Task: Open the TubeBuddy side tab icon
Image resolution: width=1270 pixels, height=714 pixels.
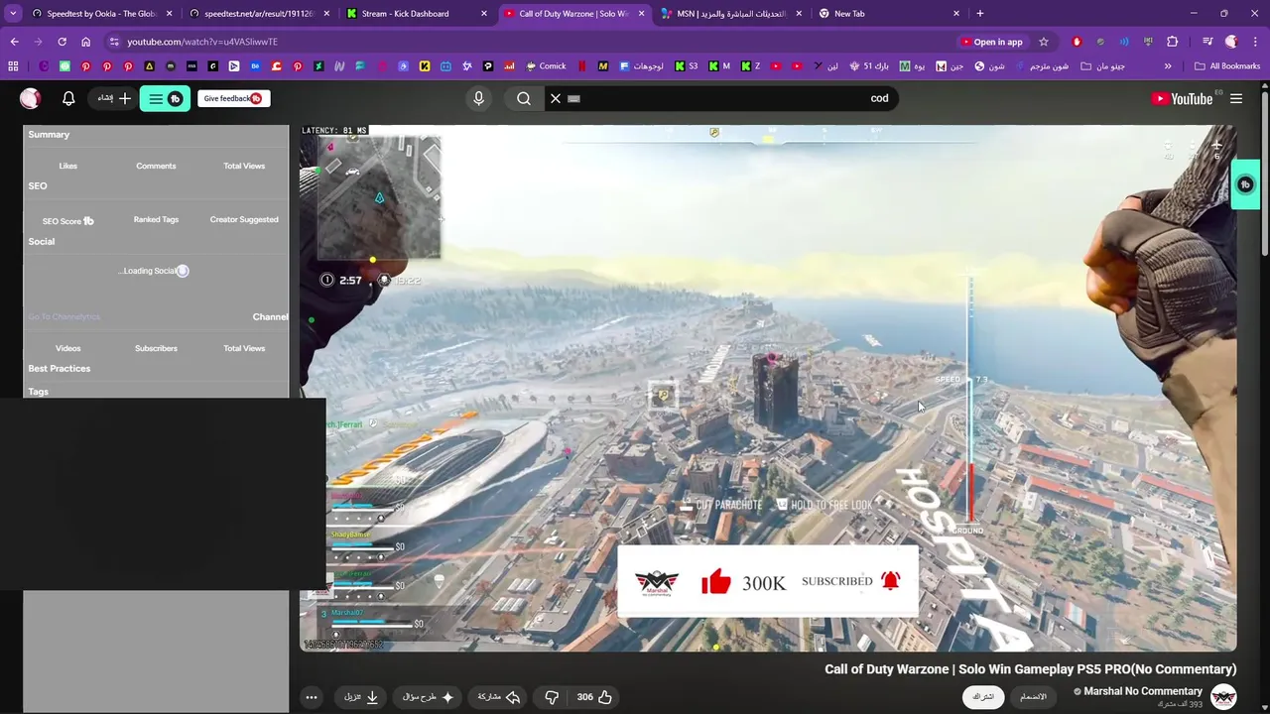Action: pyautogui.click(x=1245, y=184)
